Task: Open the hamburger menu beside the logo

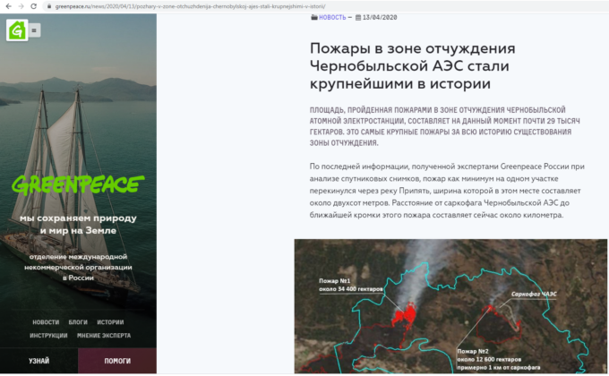Action: coord(34,30)
